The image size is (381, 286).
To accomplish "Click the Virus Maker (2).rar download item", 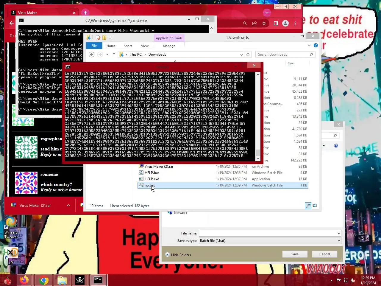I will point(35,205).
